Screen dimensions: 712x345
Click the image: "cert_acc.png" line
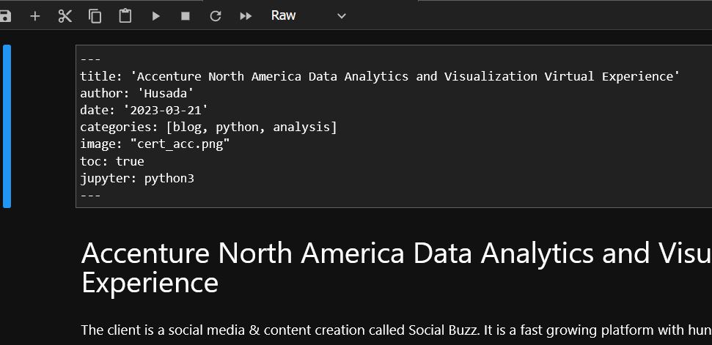(x=155, y=144)
